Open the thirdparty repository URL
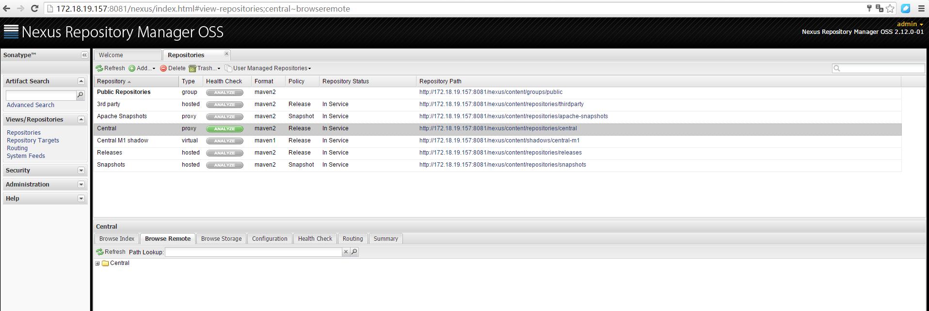This screenshot has height=311, width=929. point(501,104)
